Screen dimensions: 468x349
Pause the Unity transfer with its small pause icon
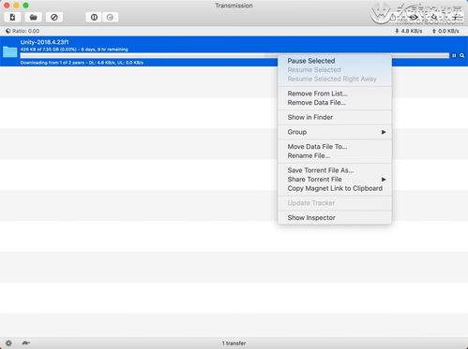(x=454, y=55)
